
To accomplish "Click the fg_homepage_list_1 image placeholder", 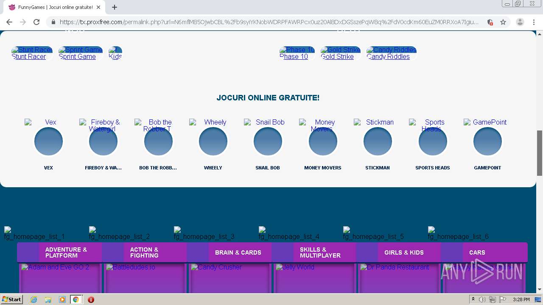I will (x=34, y=233).
